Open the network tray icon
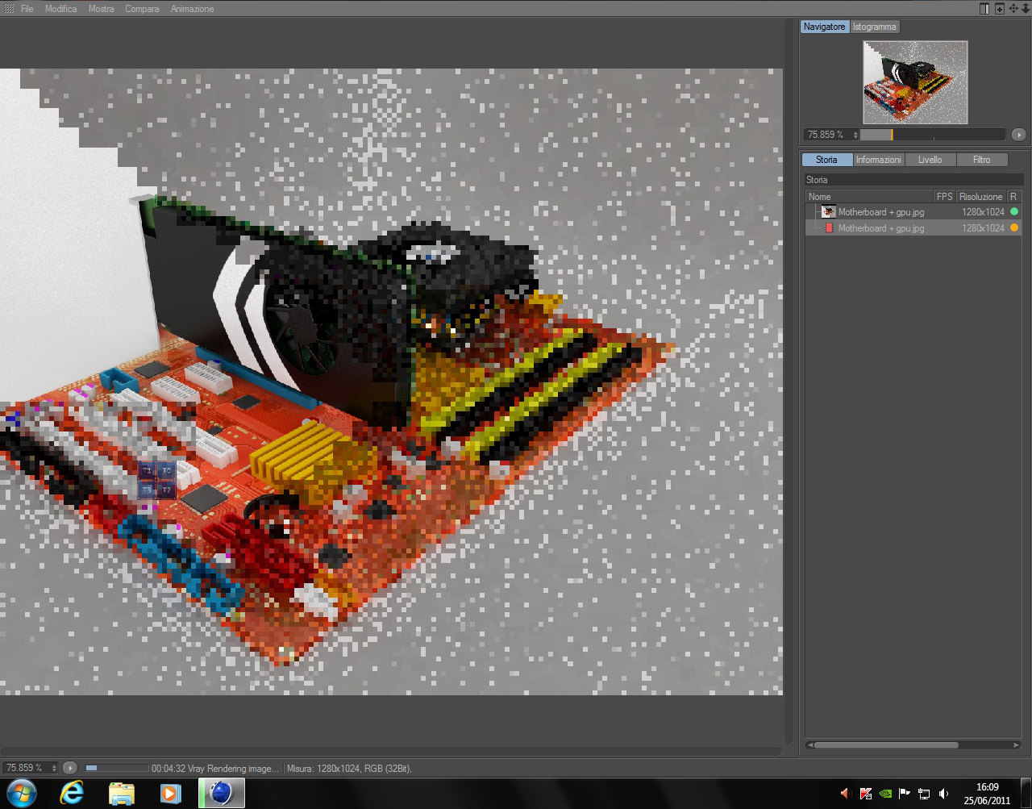 click(924, 794)
